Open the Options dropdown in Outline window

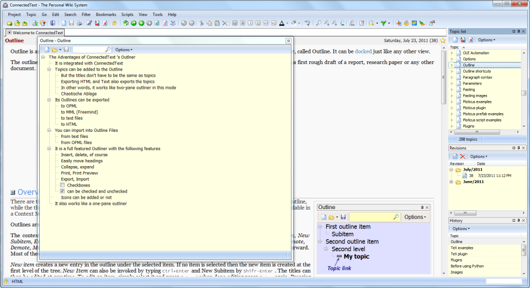coord(125,50)
